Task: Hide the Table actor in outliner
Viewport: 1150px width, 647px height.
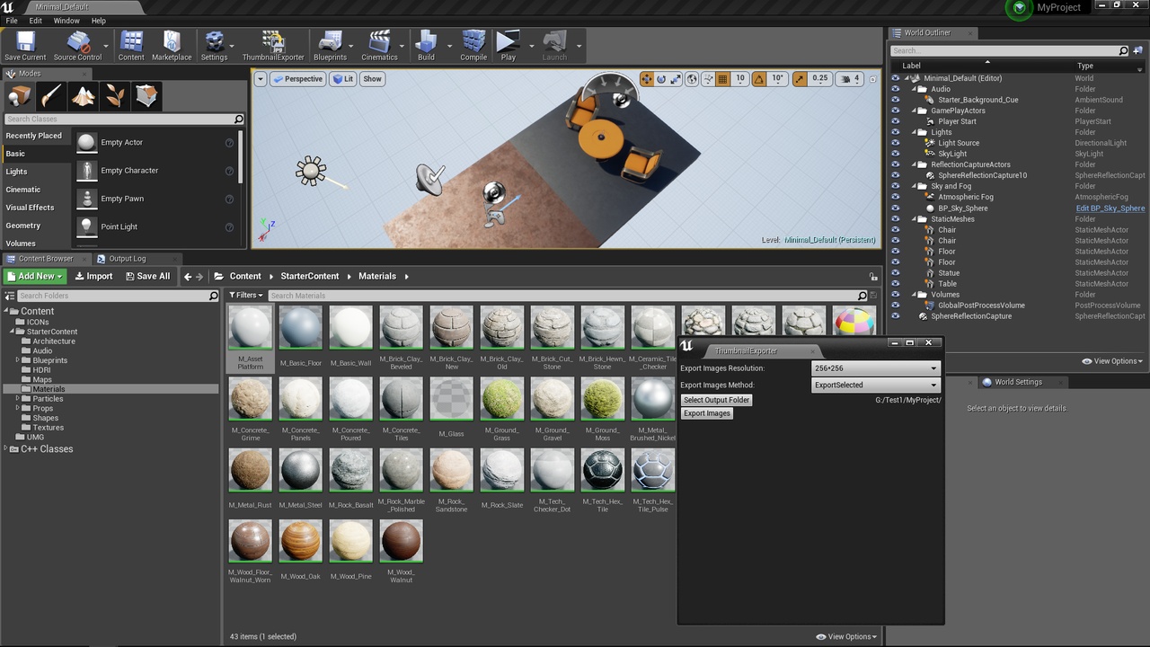Action: [x=895, y=284]
